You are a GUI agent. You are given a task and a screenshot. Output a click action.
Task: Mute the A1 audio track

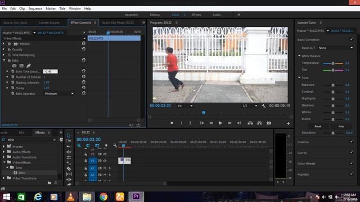coord(105,168)
